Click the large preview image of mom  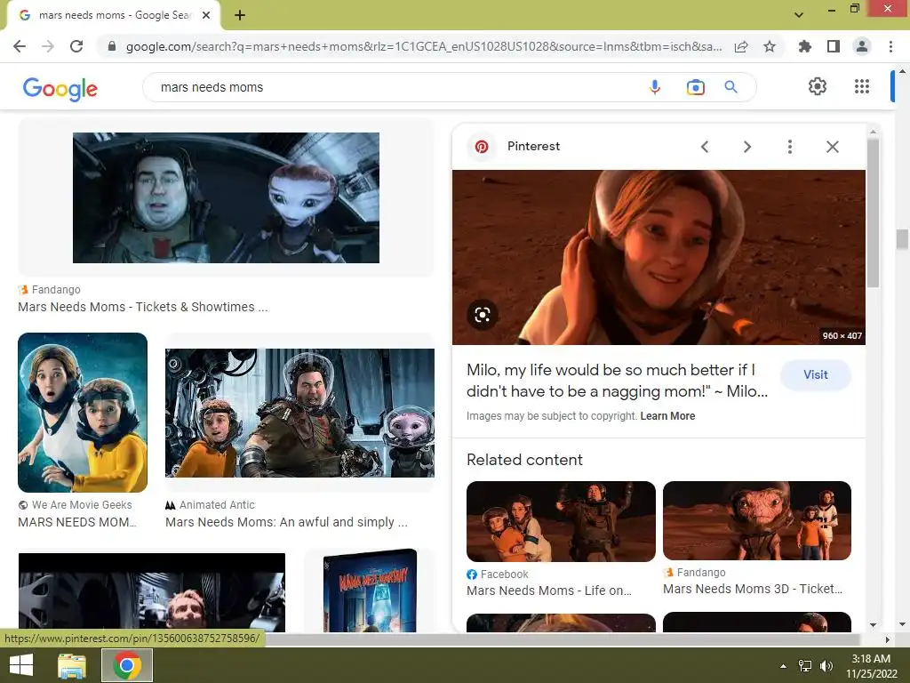click(659, 257)
